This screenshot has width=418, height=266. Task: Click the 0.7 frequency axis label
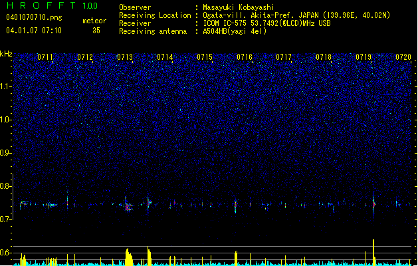pyautogui.click(x=5, y=219)
